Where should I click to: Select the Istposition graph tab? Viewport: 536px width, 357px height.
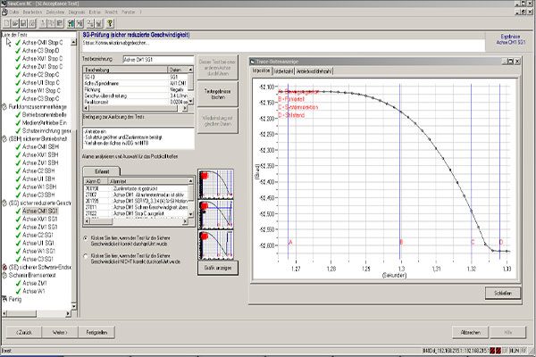tap(262, 71)
